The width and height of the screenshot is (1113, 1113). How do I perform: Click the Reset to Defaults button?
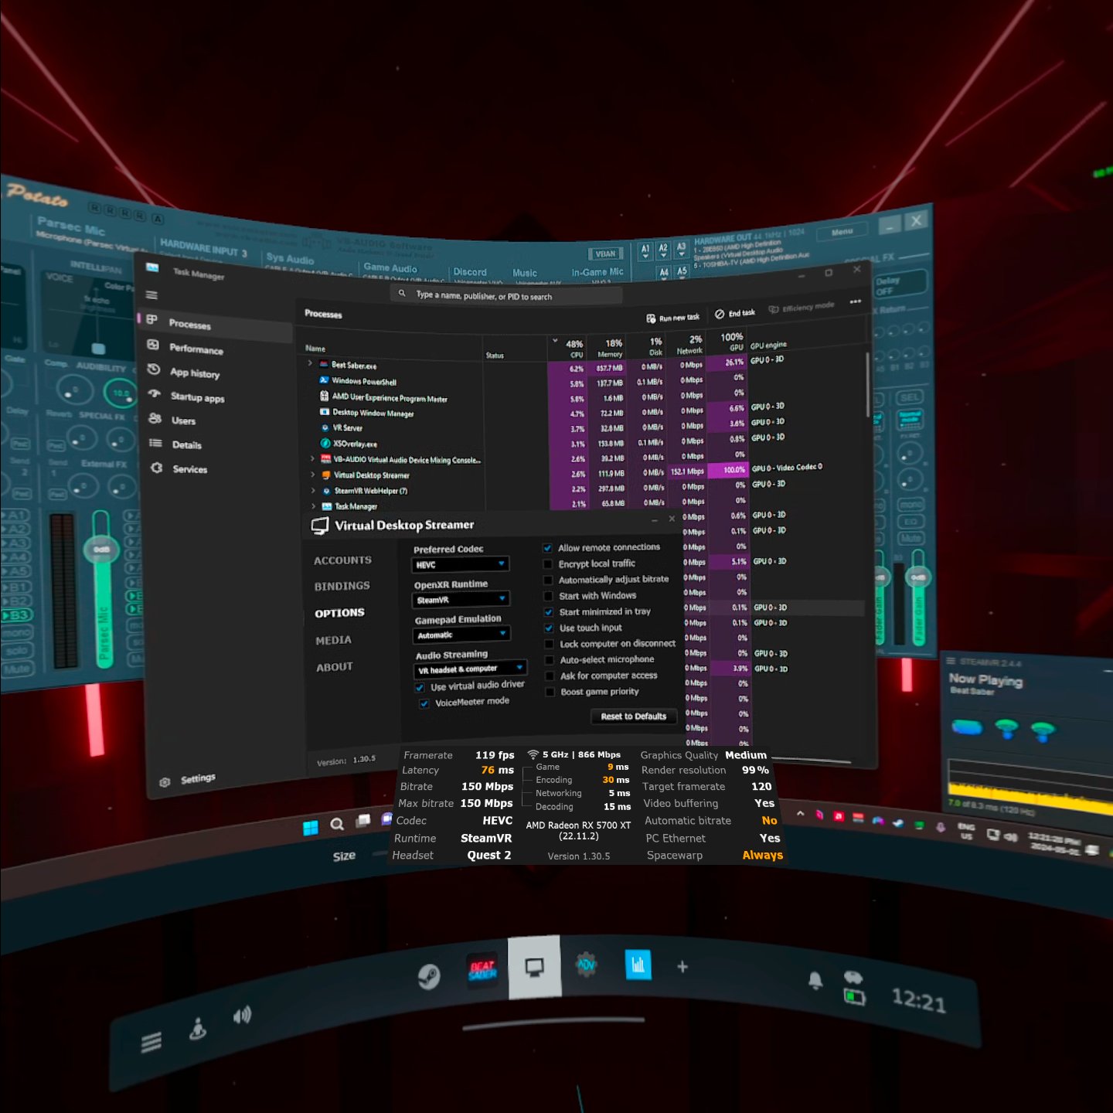pyautogui.click(x=633, y=716)
